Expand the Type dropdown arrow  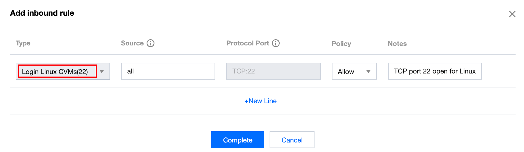[102, 71]
